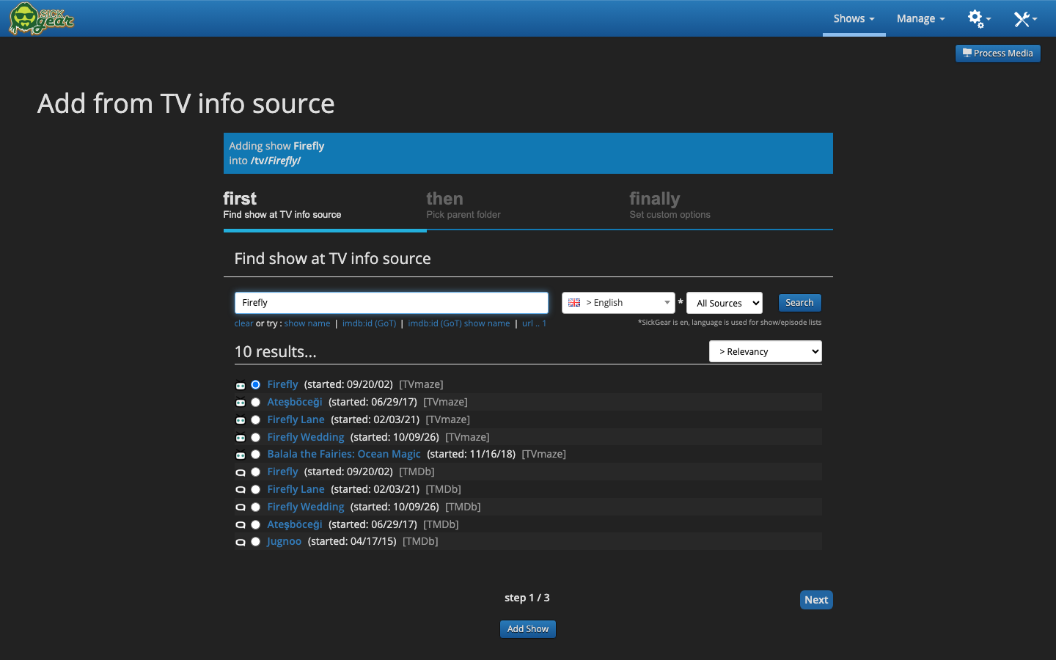The height and width of the screenshot is (660, 1056).
Task: Click TMDb icon beside Jugnoo result
Action: click(x=240, y=542)
